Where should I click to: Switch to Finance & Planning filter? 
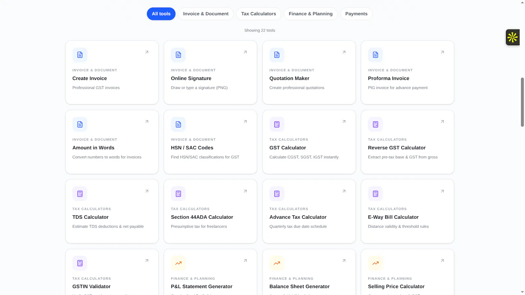(x=310, y=14)
